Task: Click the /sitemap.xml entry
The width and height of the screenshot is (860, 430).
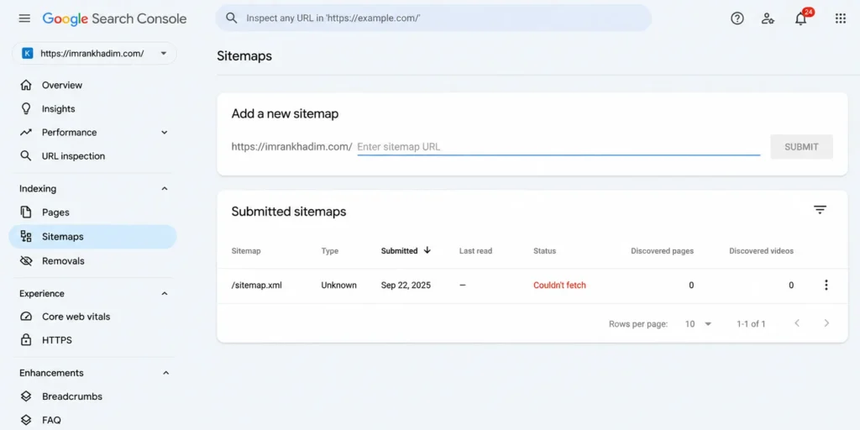Action: tap(257, 286)
